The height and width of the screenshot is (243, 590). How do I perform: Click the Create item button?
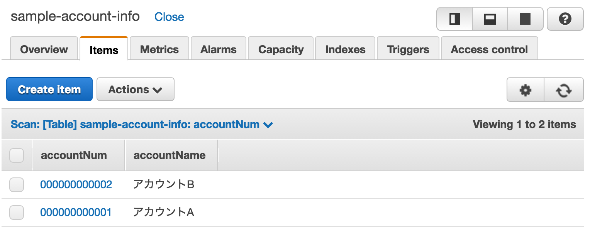(49, 89)
